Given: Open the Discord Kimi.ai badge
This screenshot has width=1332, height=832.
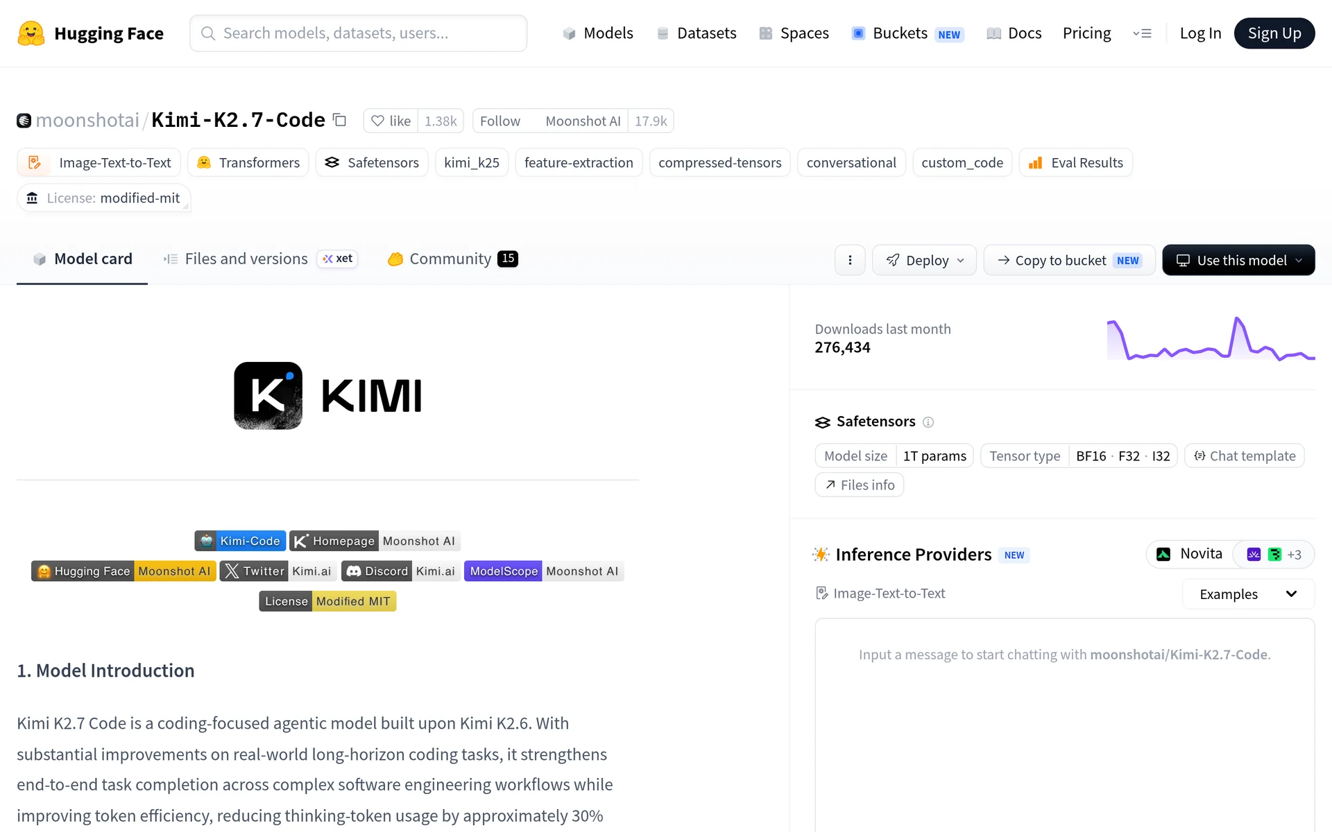Looking at the screenshot, I should [401, 571].
